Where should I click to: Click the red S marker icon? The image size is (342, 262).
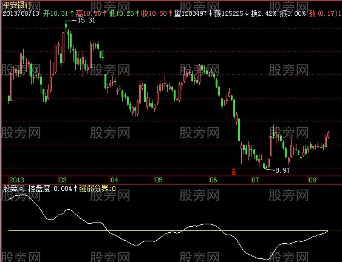234,172
